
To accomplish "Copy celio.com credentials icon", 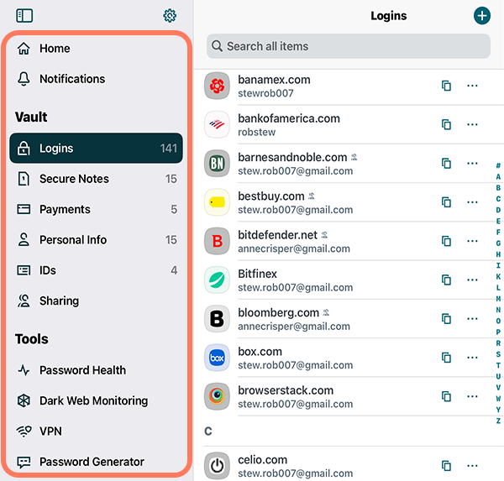I will pos(446,466).
